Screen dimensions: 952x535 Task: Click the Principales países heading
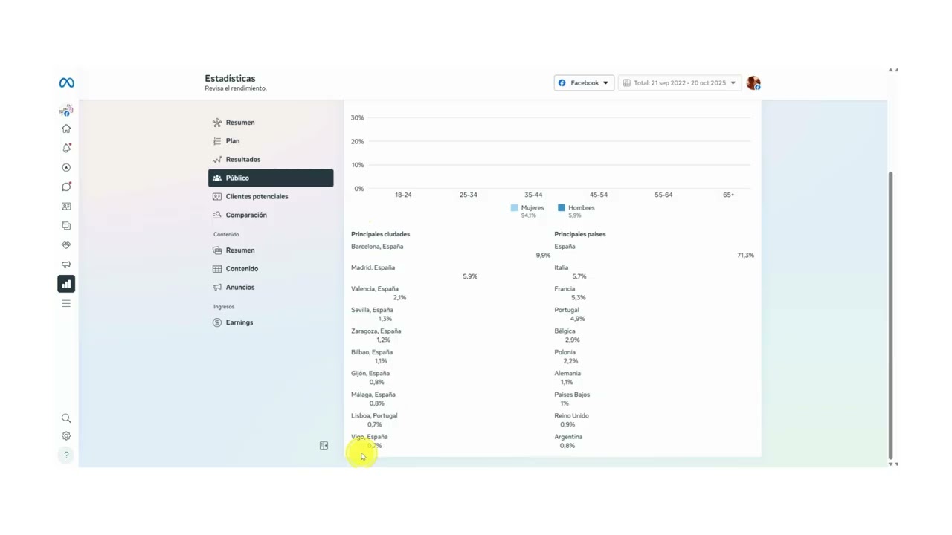580,234
